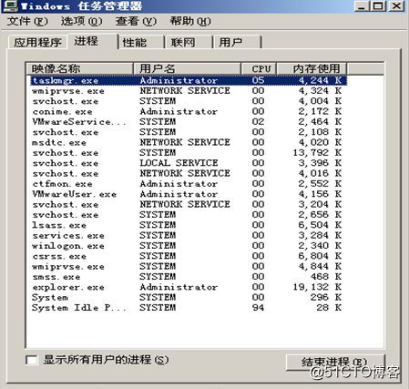
Task: Select the msdtc.exe process
Action: click(x=189, y=142)
